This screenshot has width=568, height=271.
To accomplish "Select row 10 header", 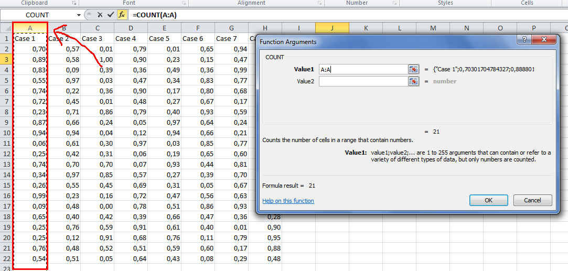I will click(6, 133).
